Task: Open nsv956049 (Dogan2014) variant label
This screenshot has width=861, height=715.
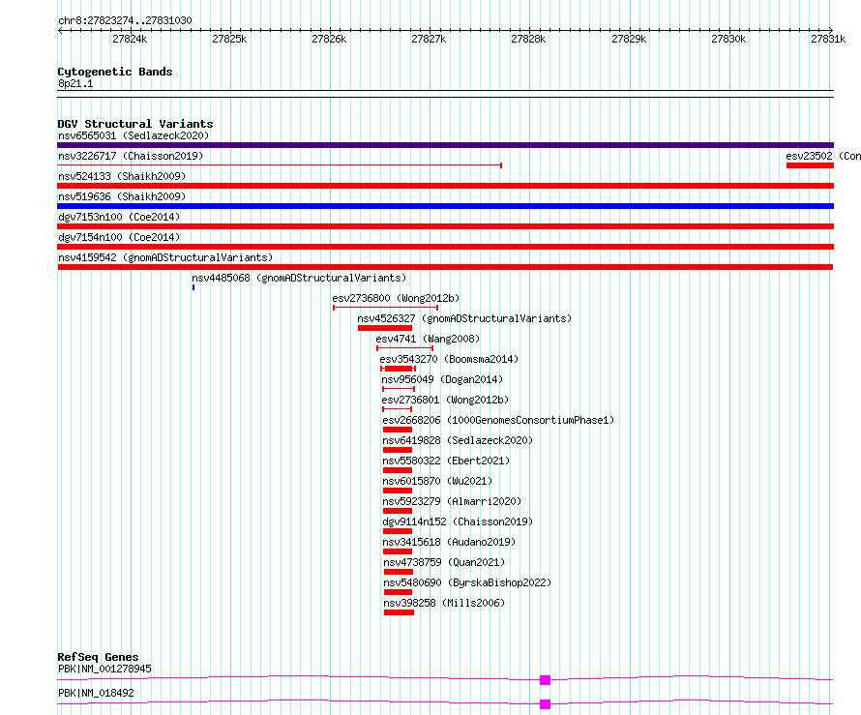Action: click(x=442, y=379)
